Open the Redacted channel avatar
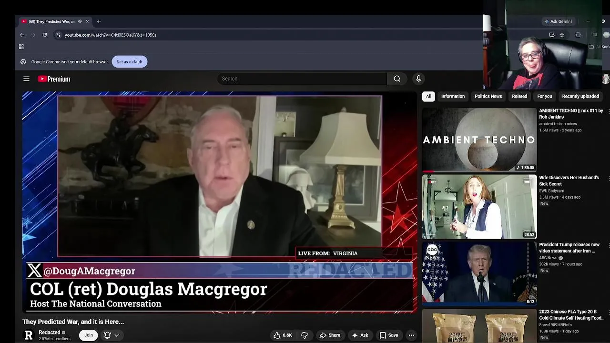Viewport: 610px width, 343px height. click(29, 335)
